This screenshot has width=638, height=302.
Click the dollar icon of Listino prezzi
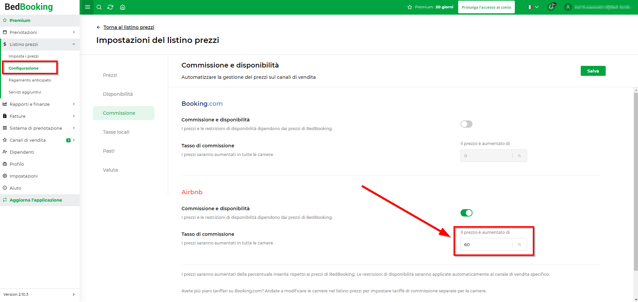tap(5, 44)
